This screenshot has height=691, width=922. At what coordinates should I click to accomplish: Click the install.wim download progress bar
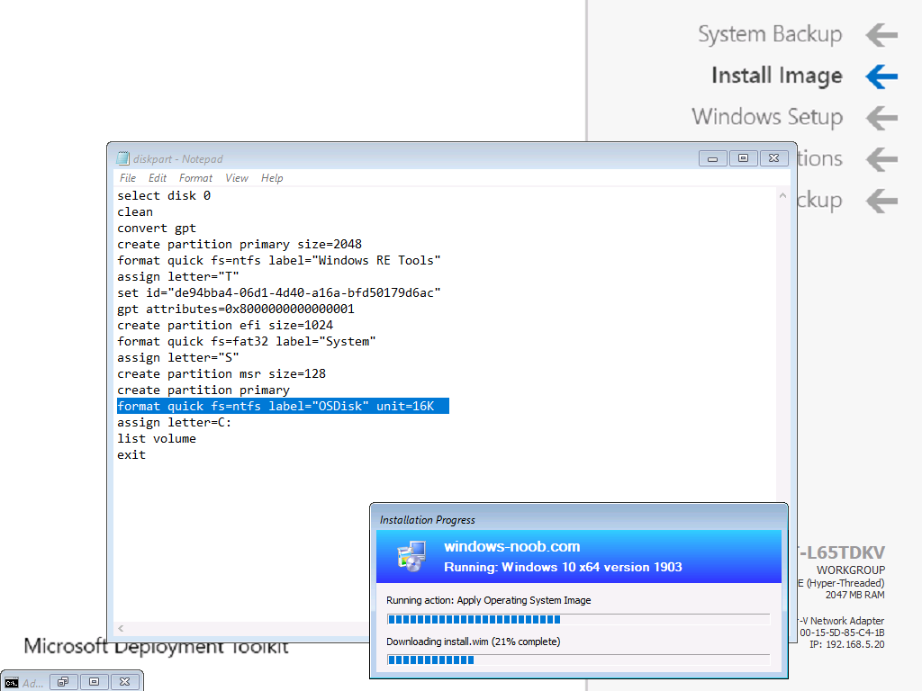(579, 660)
